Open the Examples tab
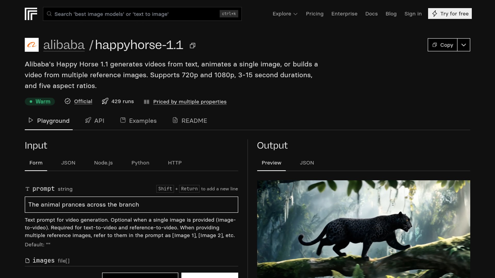Screen dimensions: 495x278 coord(138,121)
